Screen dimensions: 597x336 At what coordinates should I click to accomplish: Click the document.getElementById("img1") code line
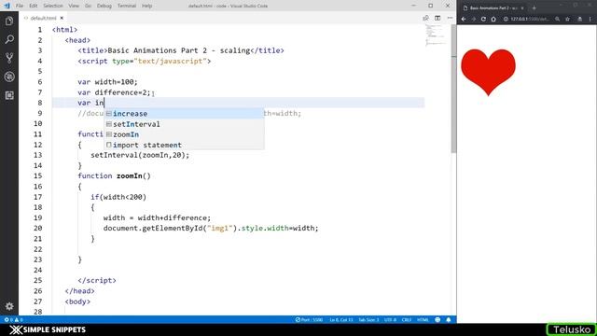[211, 228]
